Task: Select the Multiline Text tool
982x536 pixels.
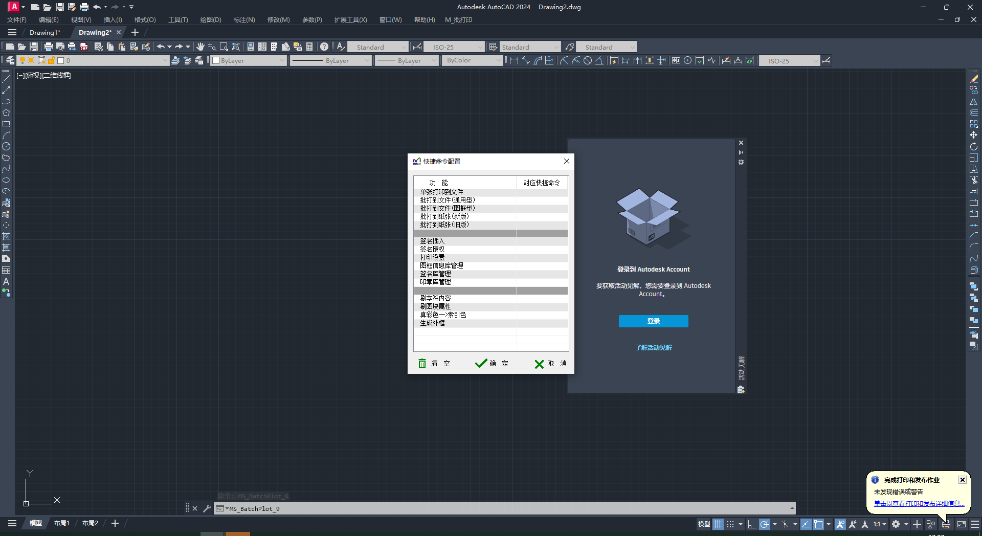Action: [x=6, y=281]
